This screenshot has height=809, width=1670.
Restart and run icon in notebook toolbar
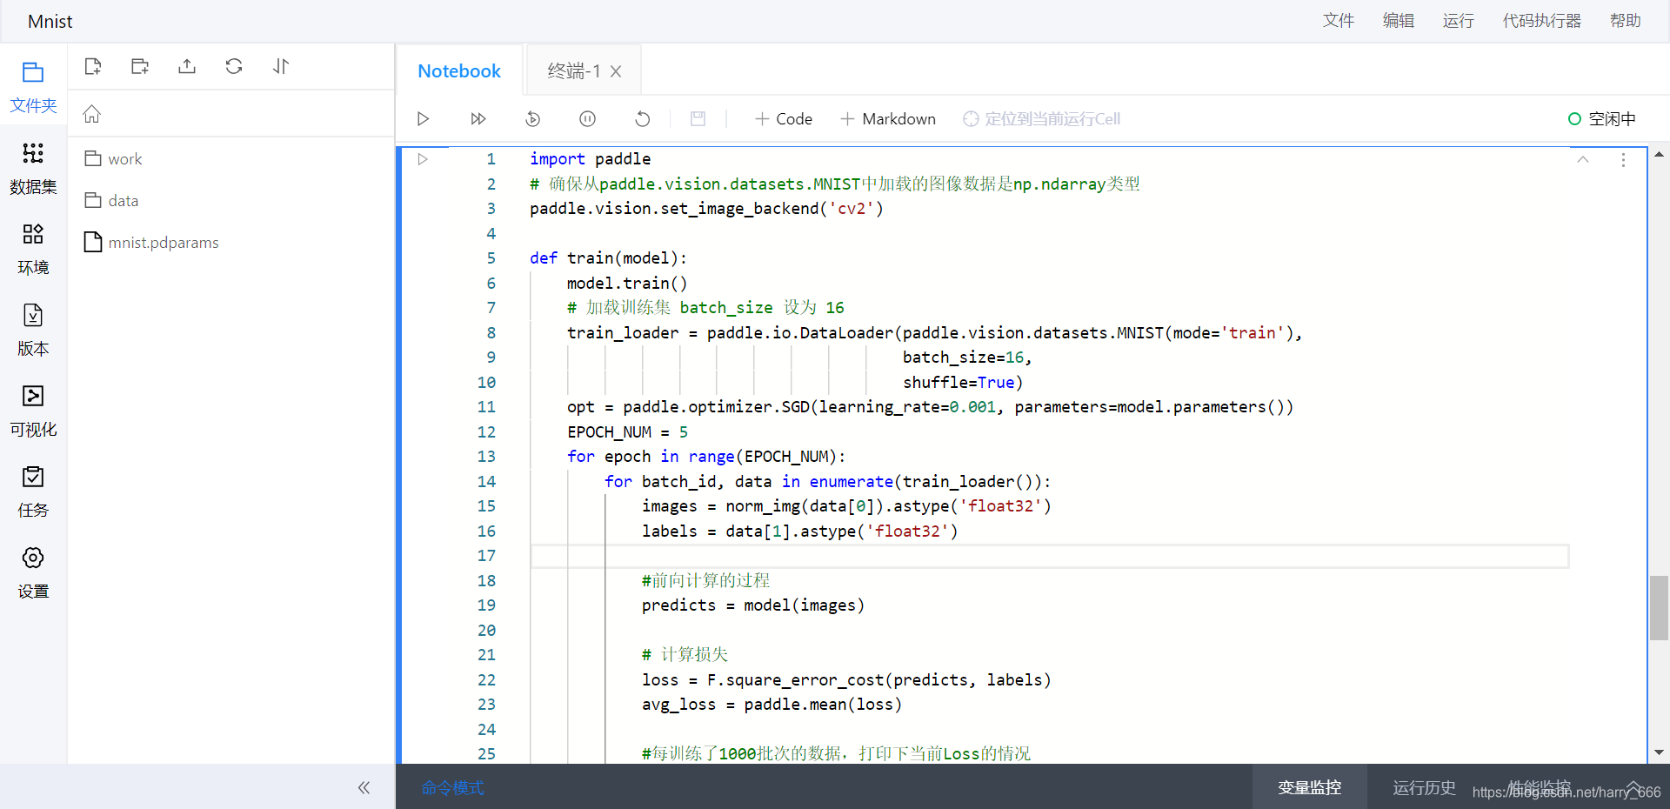point(533,119)
